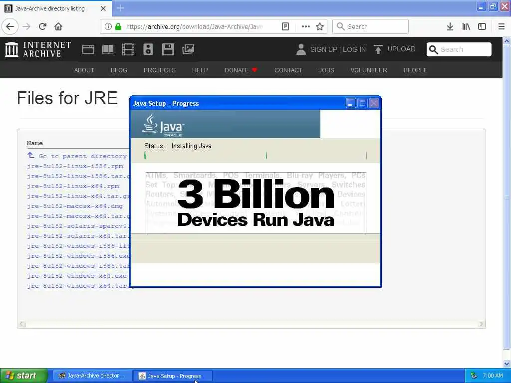Screen dimensions: 511x383
Task: Open the Archive video film icon
Action: (128, 49)
